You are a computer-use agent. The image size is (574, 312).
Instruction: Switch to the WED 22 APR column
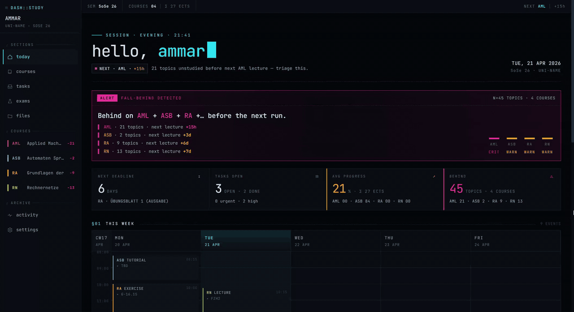335,241
